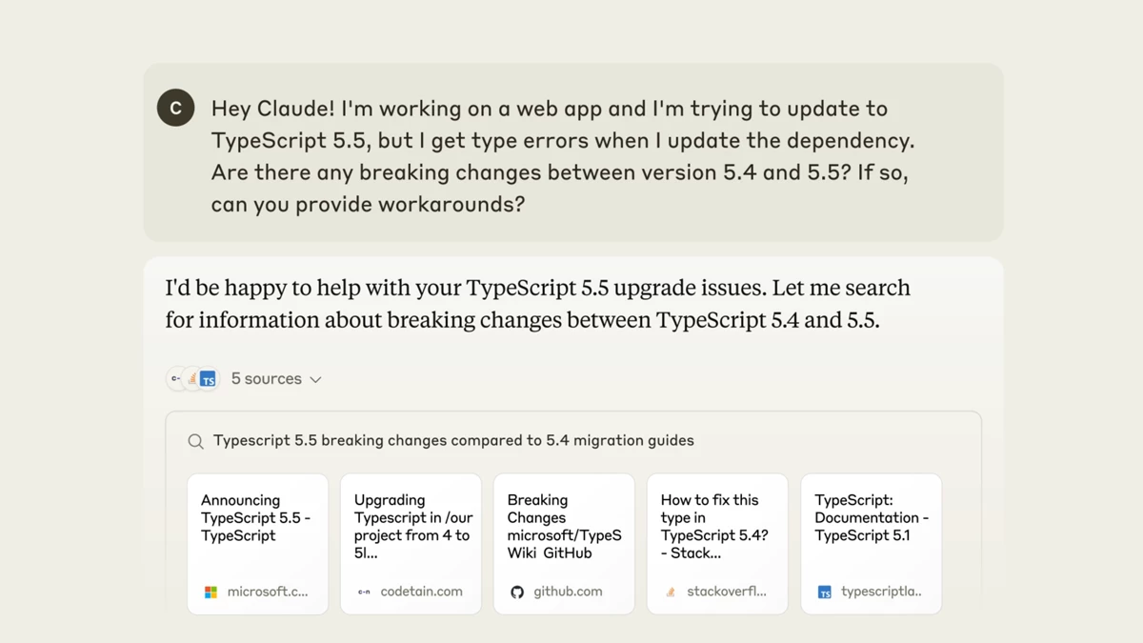Click the search magnifier icon

point(195,441)
